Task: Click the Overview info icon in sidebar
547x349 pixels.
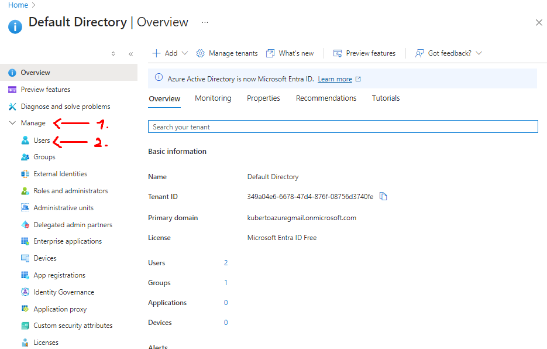Action: pyautogui.click(x=12, y=73)
